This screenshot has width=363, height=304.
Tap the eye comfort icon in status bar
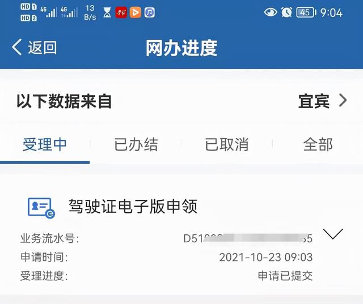coord(271,12)
